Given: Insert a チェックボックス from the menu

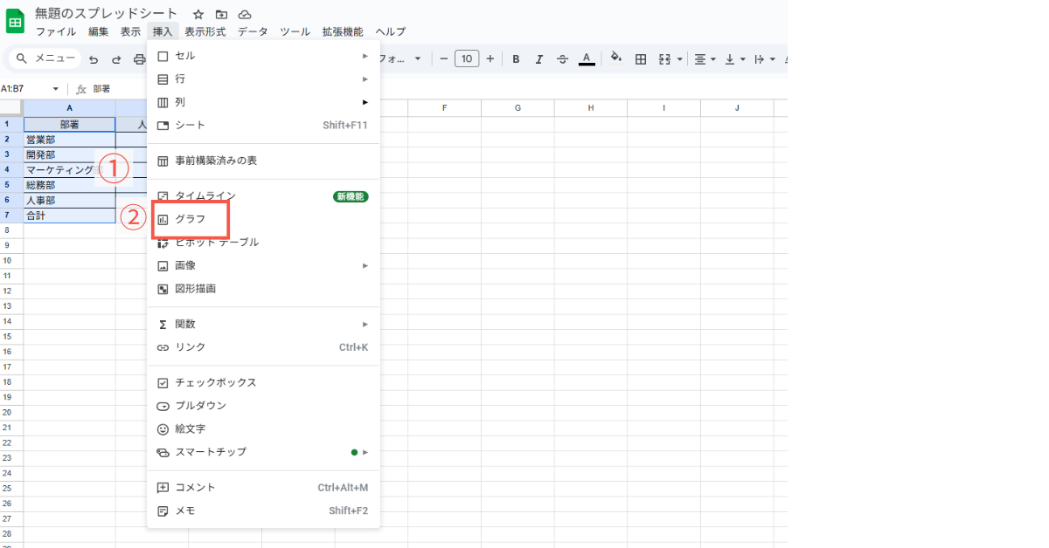Looking at the screenshot, I should coord(216,383).
